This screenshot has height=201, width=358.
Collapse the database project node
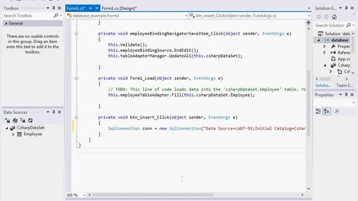coord(319,40)
